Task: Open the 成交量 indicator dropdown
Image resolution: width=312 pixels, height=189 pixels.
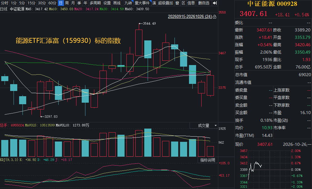Action: 216,125
